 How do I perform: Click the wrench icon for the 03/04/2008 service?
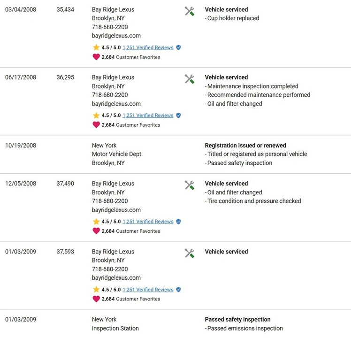(x=190, y=11)
